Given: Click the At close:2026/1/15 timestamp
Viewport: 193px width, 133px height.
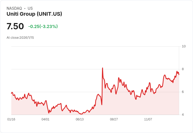Looking at the screenshot, I should click(x=20, y=38).
